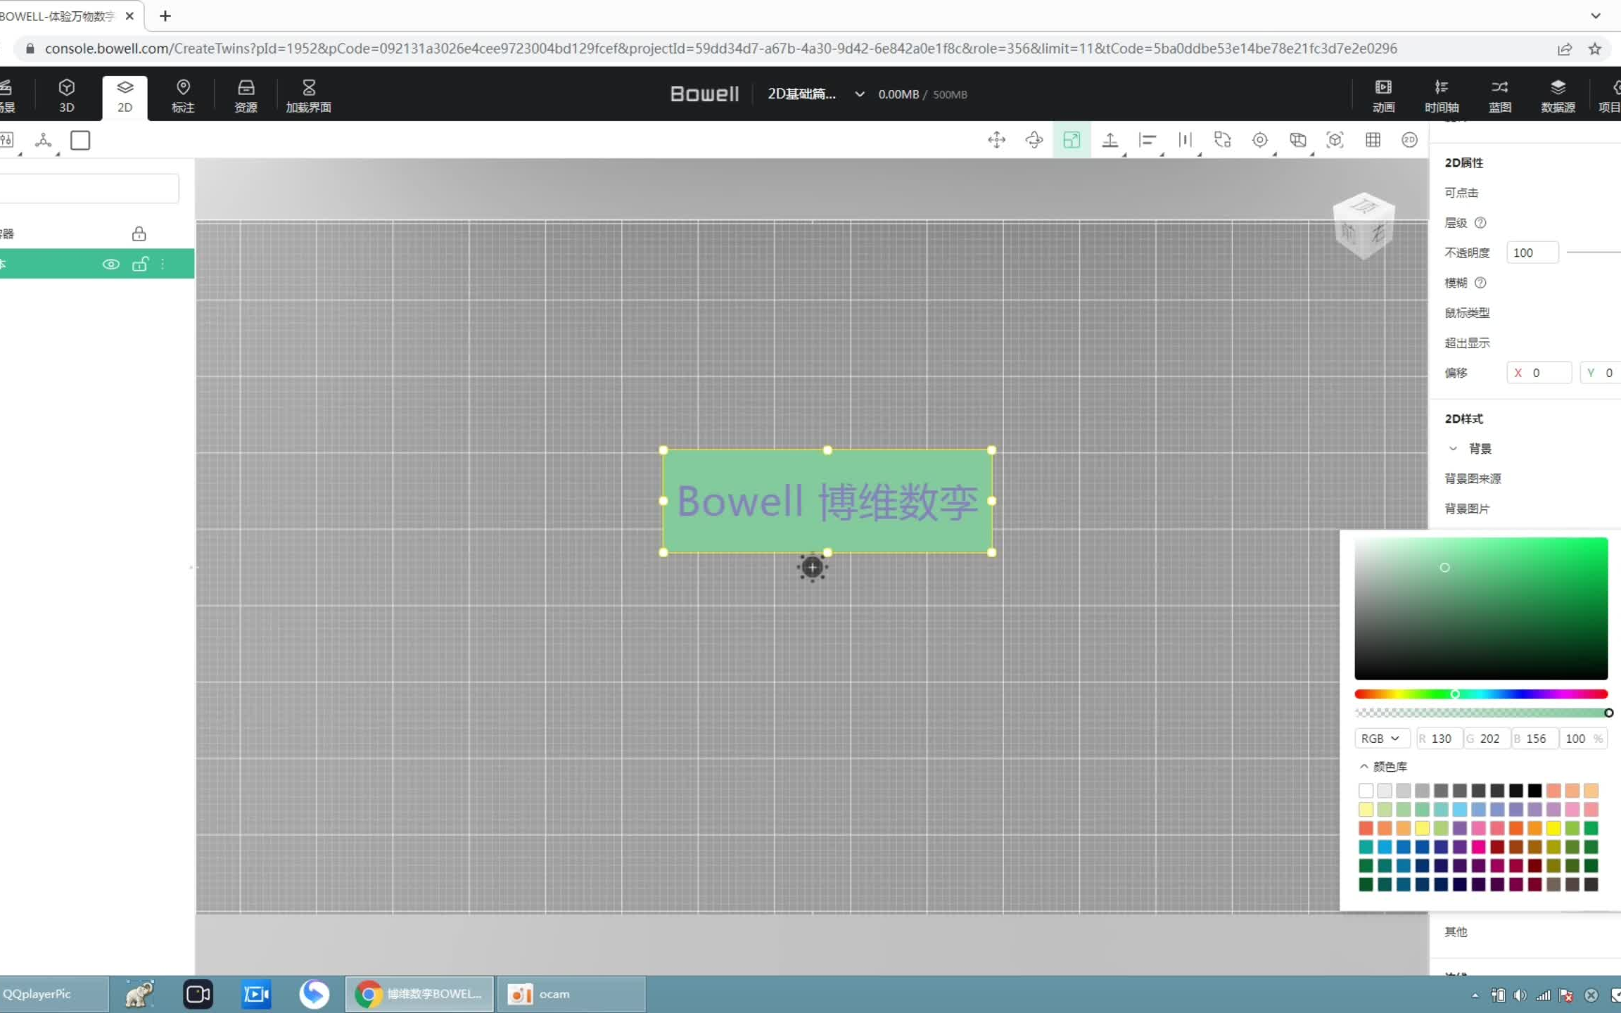Bookmark this page with star icon
The image size is (1621, 1013).
coord(1595,49)
